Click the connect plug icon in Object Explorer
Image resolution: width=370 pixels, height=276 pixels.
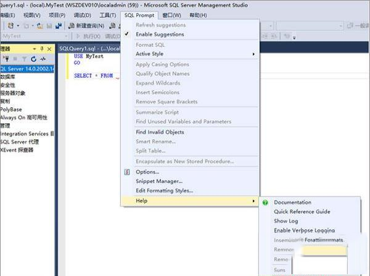pos(6,59)
